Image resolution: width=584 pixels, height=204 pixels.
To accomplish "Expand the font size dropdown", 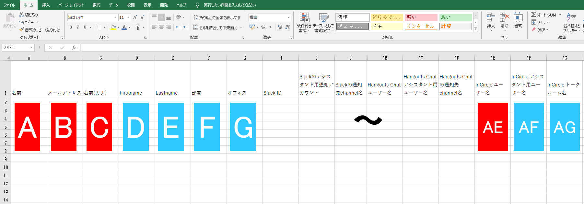I will [x=129, y=17].
